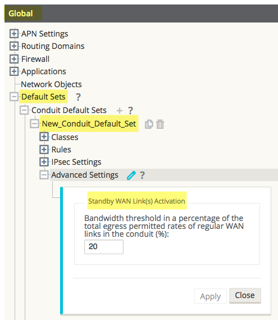The width and height of the screenshot is (278, 320).
Task: Expand the Firewall node
Action: coord(14,59)
